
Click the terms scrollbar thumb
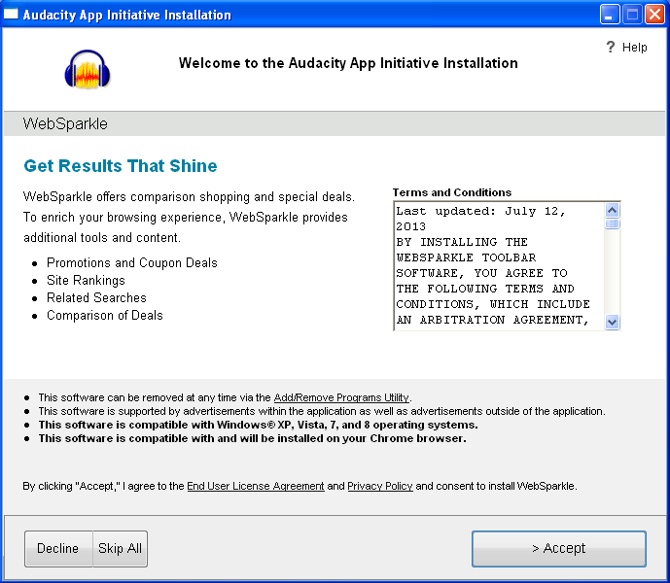coord(613,223)
